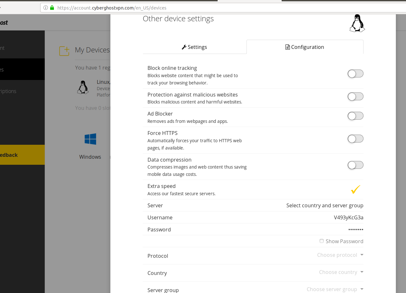406x293 pixels.
Task: Click the My Devices add-device icon
Action: click(64, 51)
